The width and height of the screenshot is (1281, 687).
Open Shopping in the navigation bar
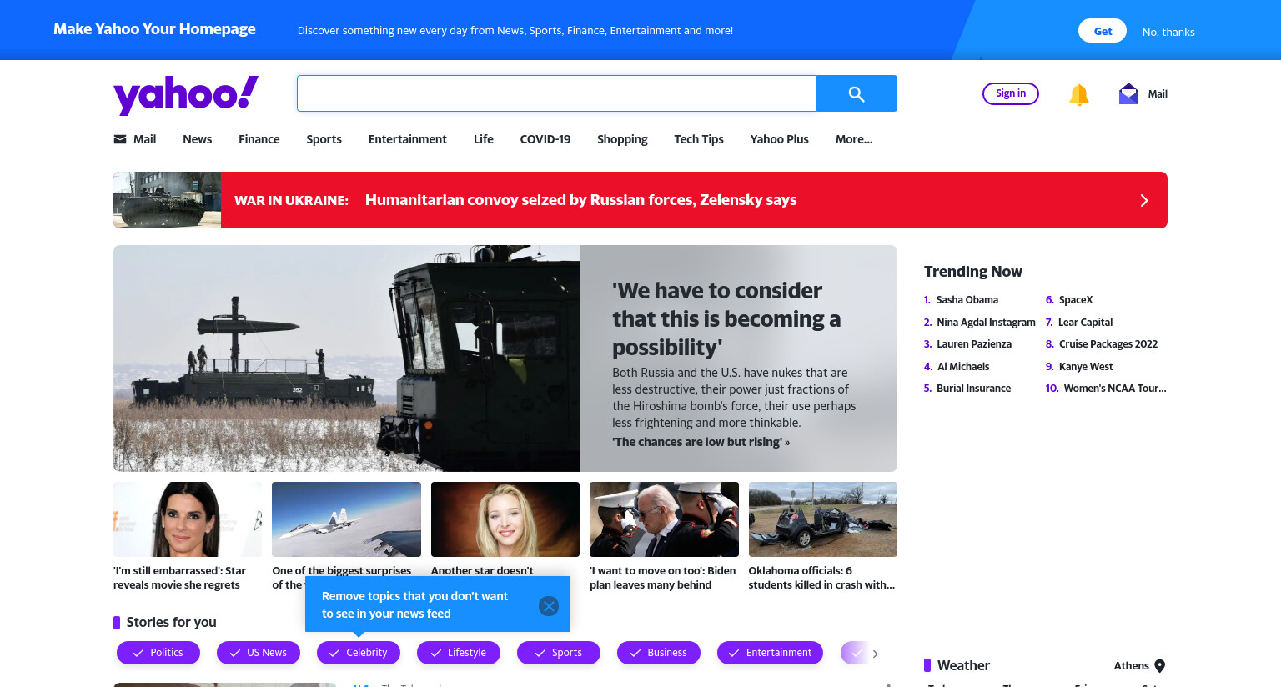coord(622,139)
